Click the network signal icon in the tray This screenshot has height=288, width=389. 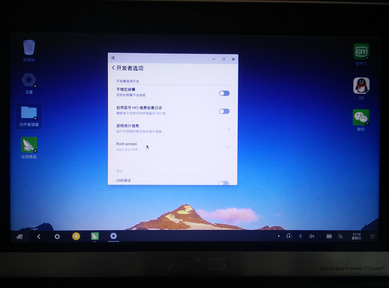340,236
